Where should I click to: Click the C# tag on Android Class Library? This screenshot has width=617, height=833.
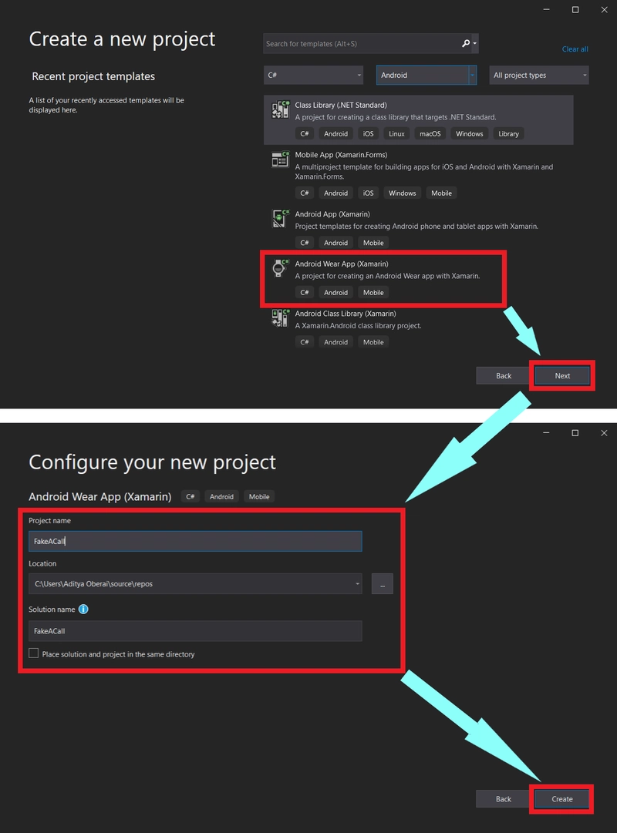click(x=304, y=342)
